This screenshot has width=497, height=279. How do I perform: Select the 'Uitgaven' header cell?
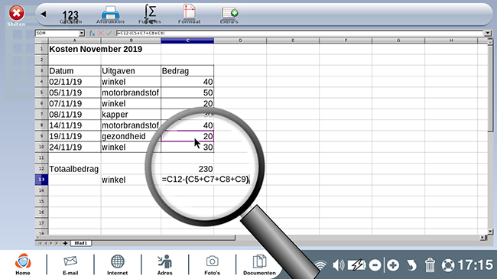coord(131,70)
